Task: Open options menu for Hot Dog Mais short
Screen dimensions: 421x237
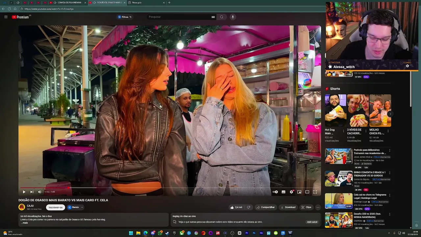Action: 344,131
